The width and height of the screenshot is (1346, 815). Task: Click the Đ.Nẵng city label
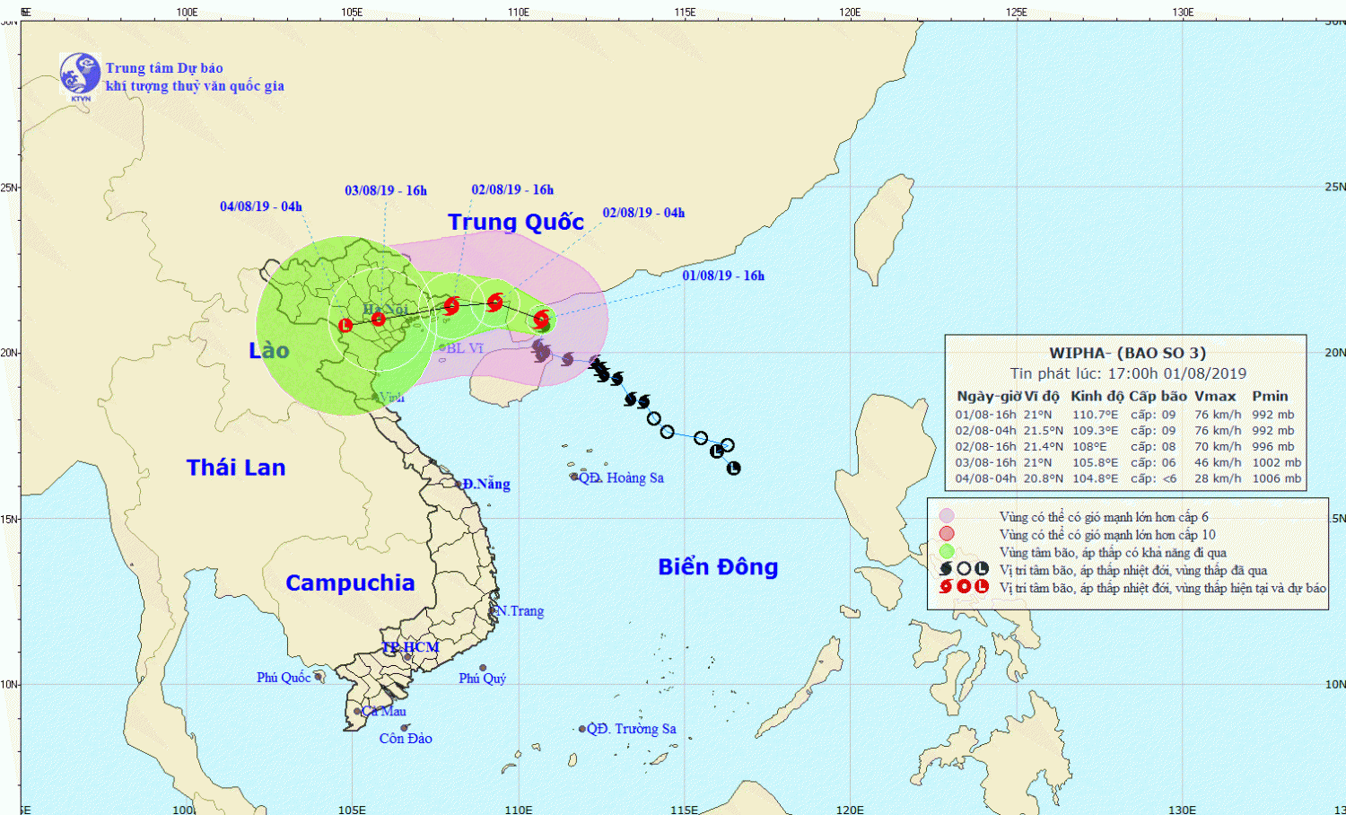486,484
